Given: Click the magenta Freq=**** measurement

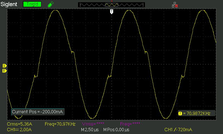Looking at the screenshot, I should pos(130,124).
